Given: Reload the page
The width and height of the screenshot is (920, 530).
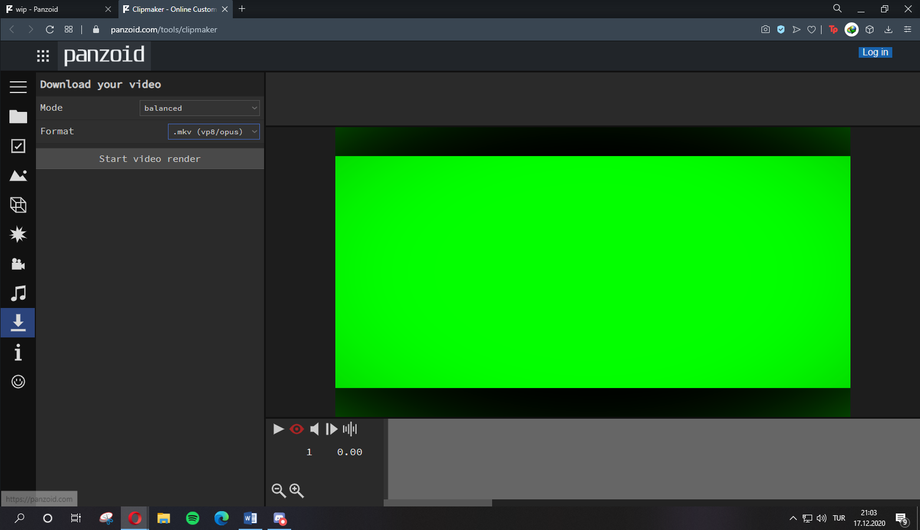Looking at the screenshot, I should (x=50, y=29).
